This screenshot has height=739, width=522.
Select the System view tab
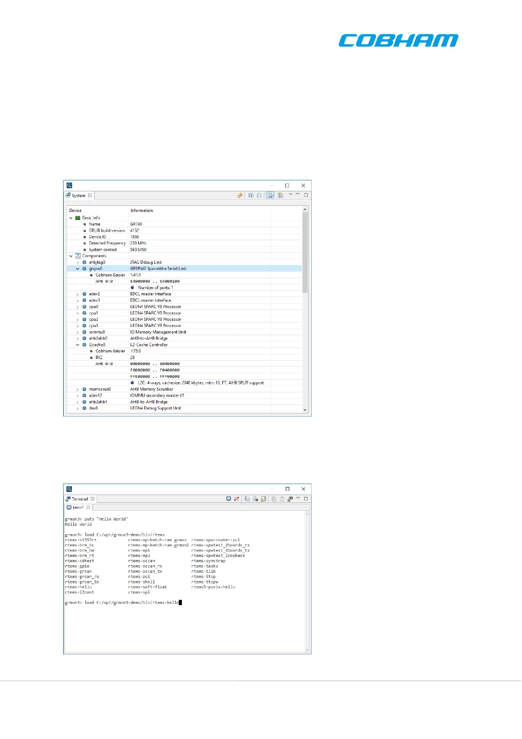click(x=78, y=196)
